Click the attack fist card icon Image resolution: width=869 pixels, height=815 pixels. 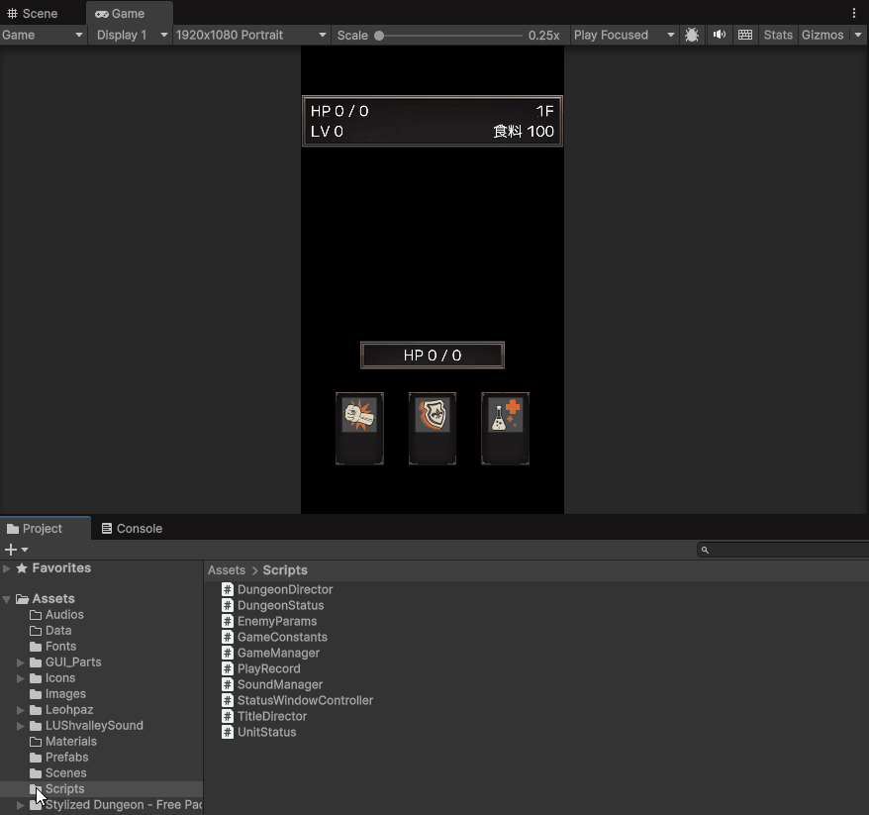tap(359, 415)
